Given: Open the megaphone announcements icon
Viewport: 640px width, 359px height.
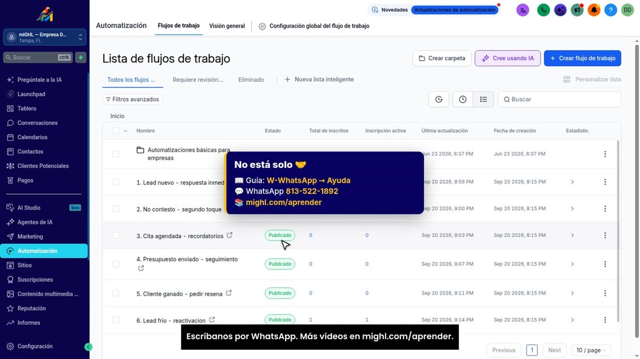Looking at the screenshot, I should [x=577, y=10].
